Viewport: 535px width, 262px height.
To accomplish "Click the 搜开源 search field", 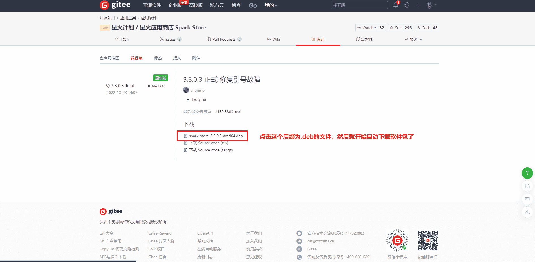I will [x=359, y=5].
